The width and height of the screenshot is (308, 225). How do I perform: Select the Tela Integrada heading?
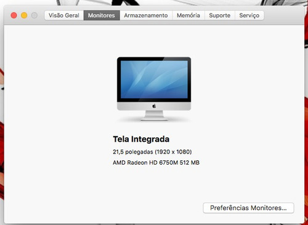tap(141, 139)
